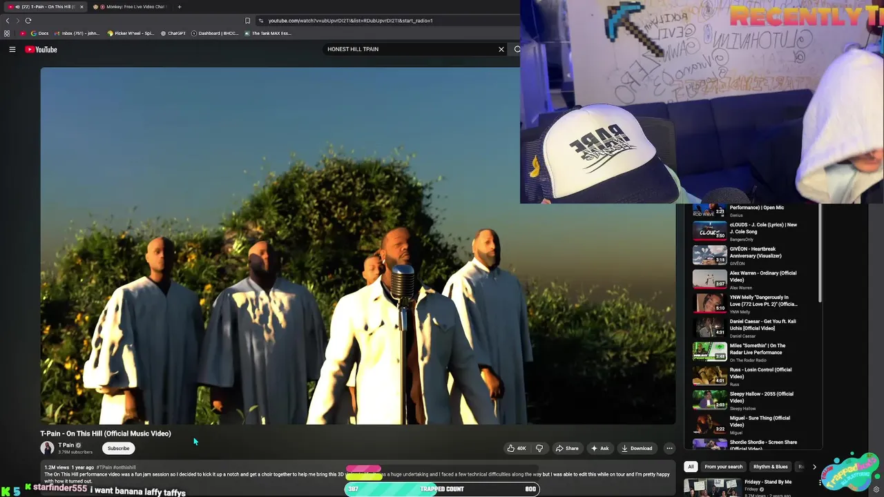Click the Trapped Count progress bar
Screen dimensions: 884x497
[x=442, y=489]
